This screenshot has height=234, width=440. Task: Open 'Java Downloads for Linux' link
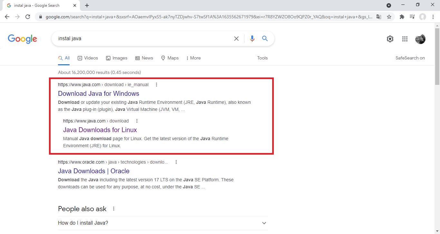point(100,130)
